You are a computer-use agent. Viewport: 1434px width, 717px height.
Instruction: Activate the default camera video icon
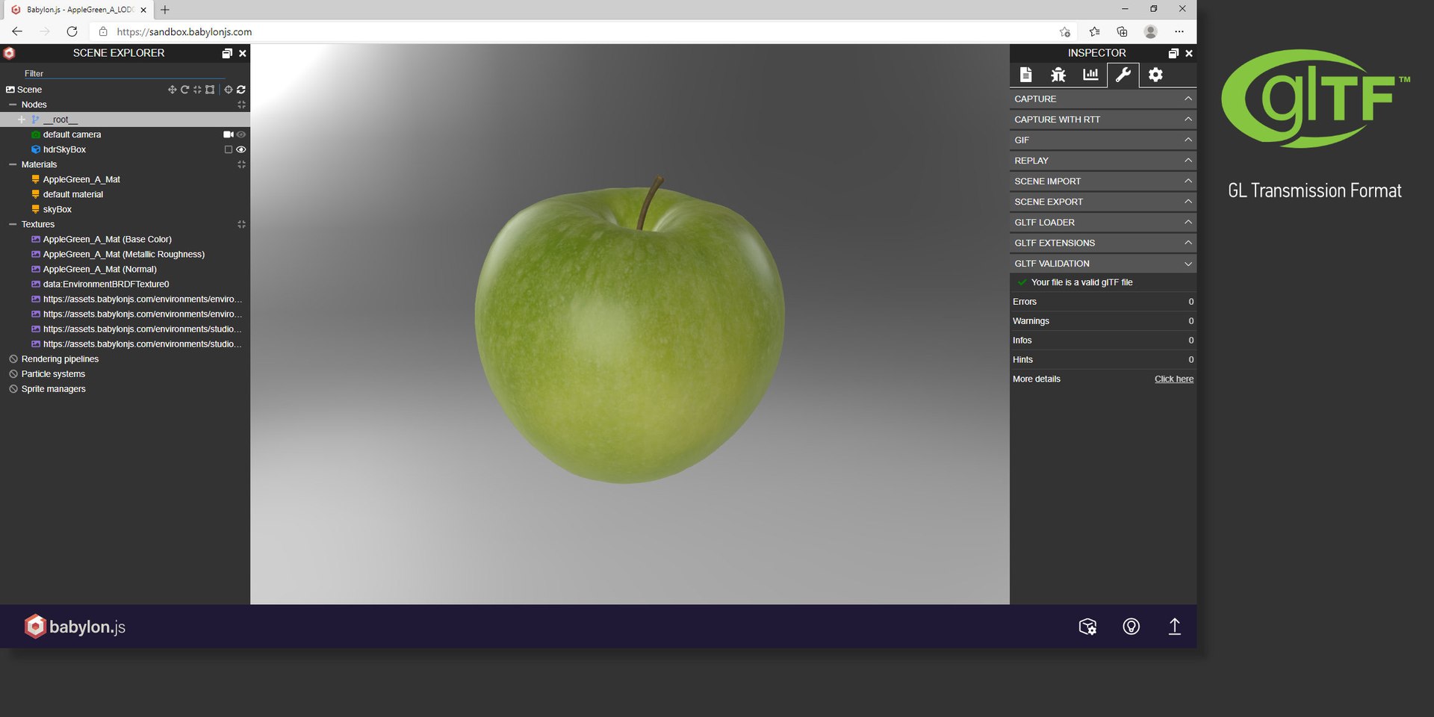point(229,134)
